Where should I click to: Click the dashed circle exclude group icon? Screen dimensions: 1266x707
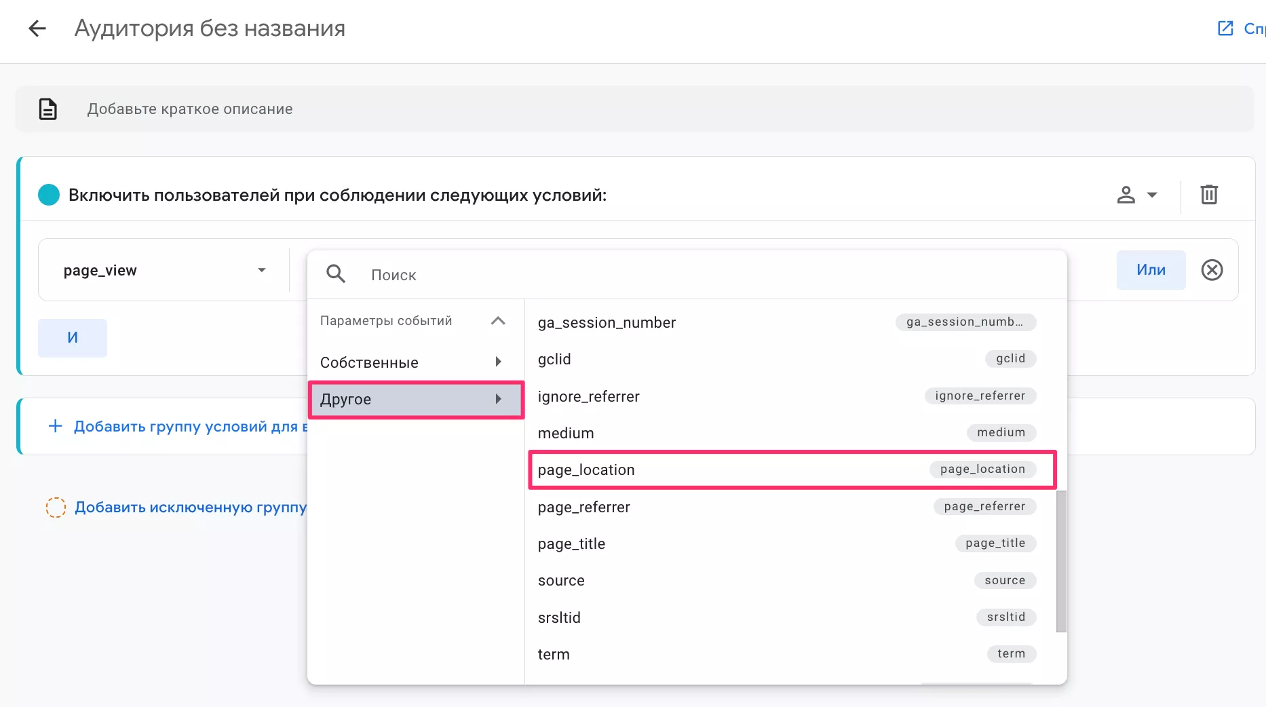56,507
